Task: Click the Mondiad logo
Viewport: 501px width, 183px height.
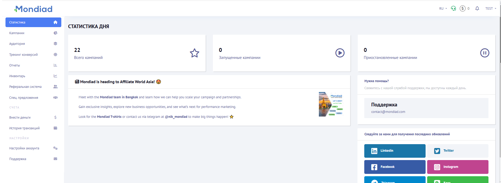Action: coord(33,9)
